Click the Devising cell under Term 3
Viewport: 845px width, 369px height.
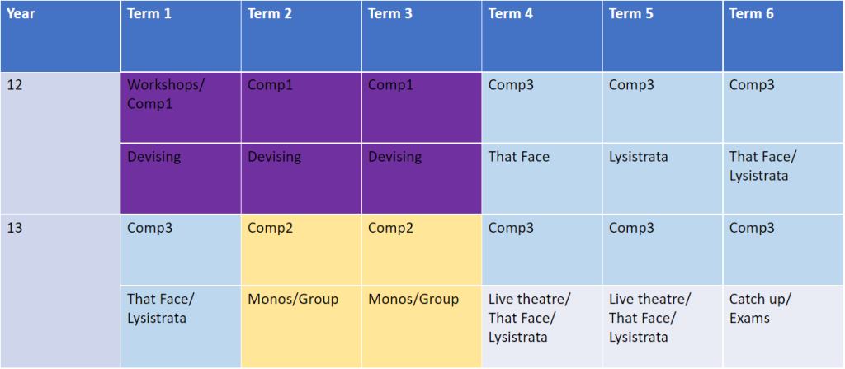coord(422,178)
